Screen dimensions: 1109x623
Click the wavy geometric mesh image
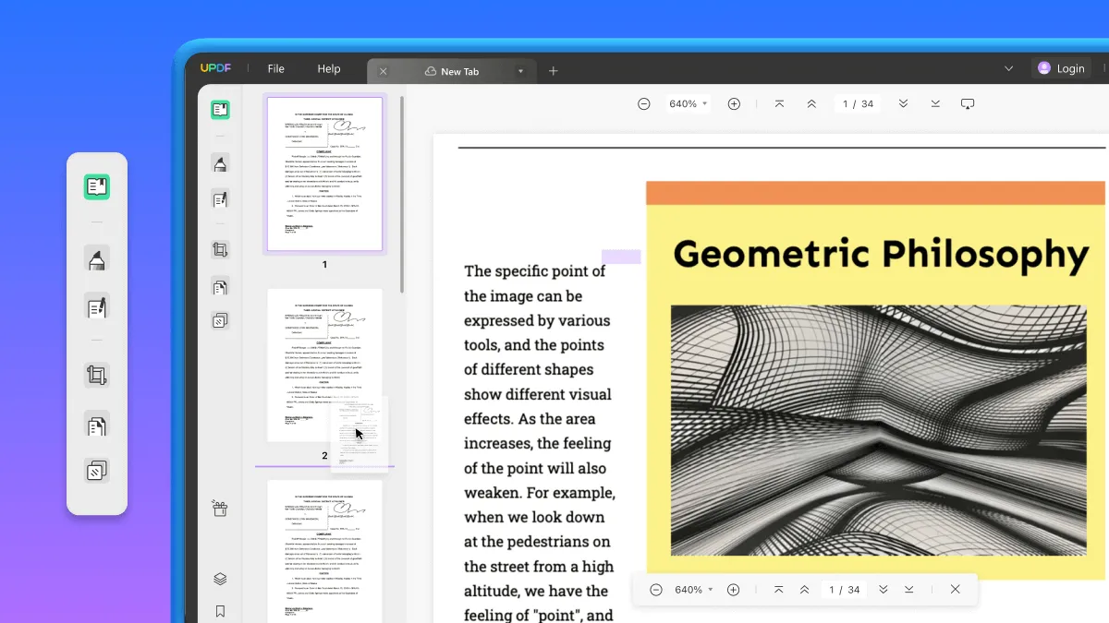[x=879, y=430]
